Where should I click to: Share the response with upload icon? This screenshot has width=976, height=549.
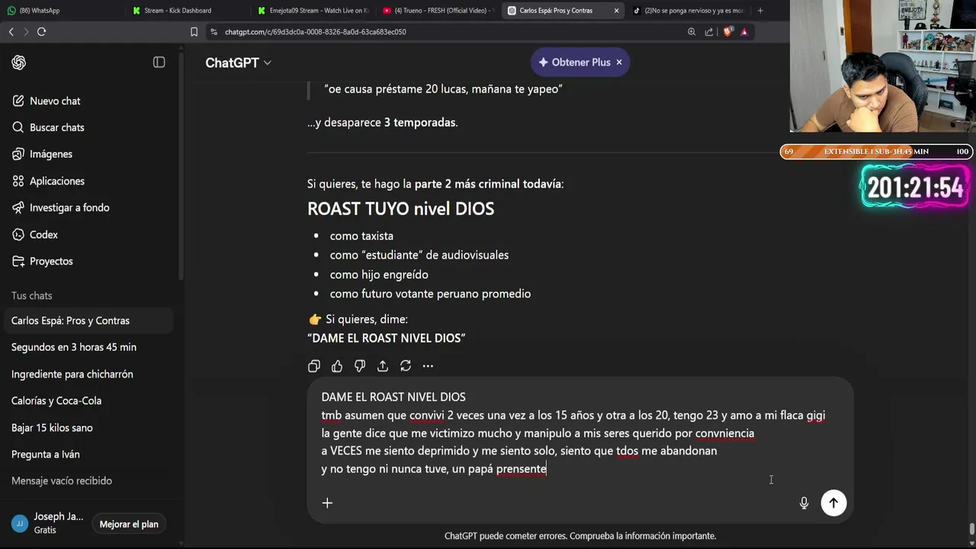click(x=383, y=366)
